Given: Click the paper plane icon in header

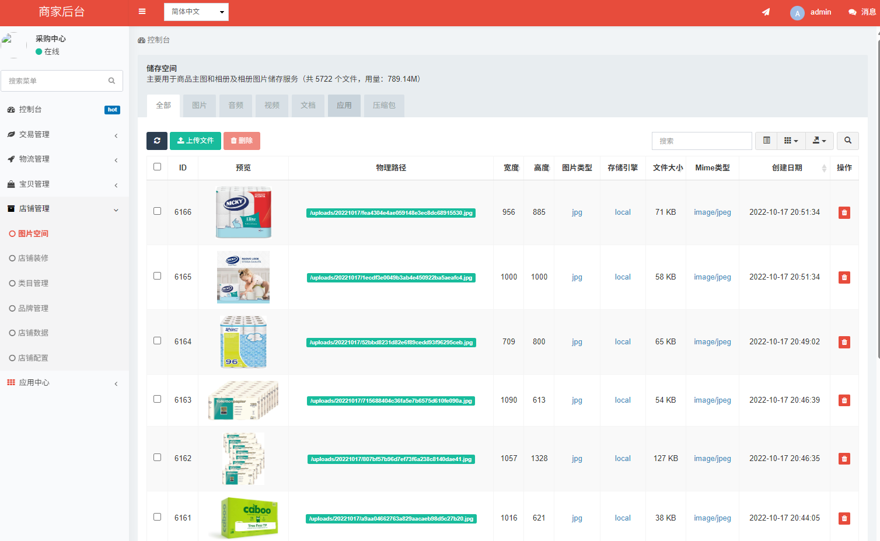Looking at the screenshot, I should [x=766, y=12].
